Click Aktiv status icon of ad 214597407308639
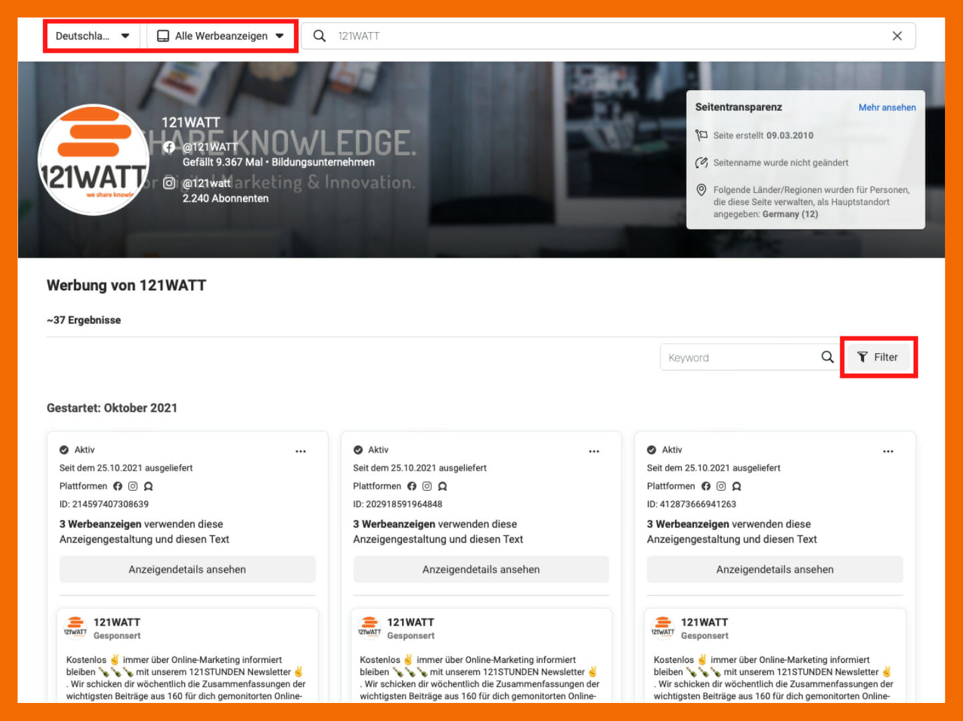This screenshot has height=721, width=963. coord(64,450)
